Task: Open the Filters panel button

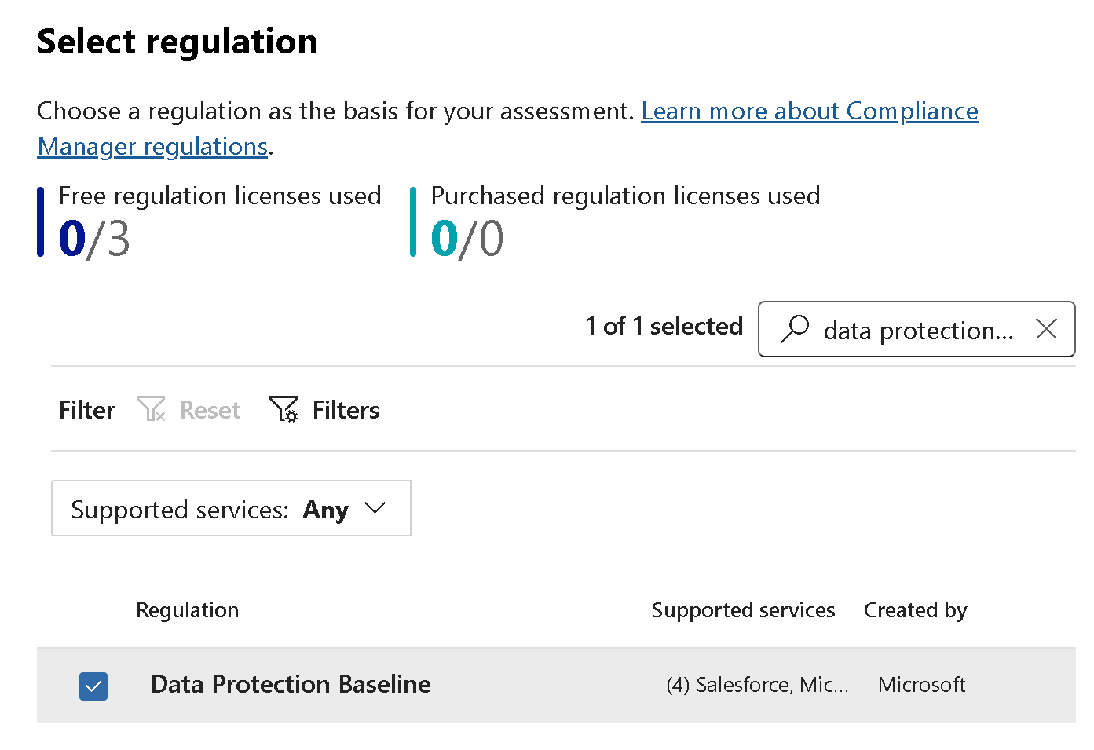Action: pyautogui.click(x=345, y=410)
